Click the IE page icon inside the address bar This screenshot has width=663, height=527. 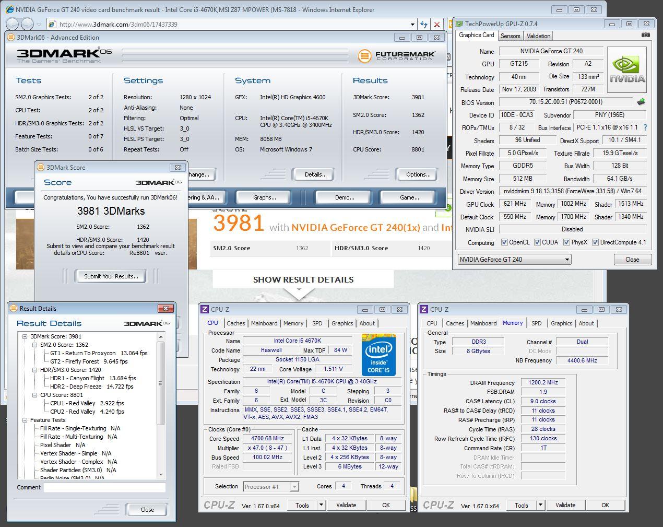pos(52,24)
